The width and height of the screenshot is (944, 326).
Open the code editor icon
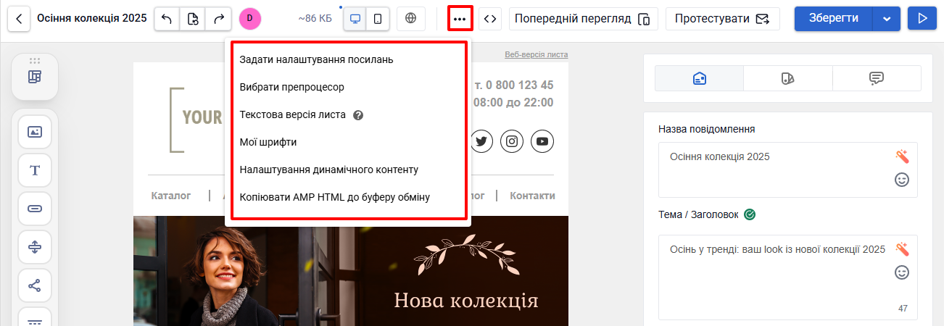click(490, 19)
